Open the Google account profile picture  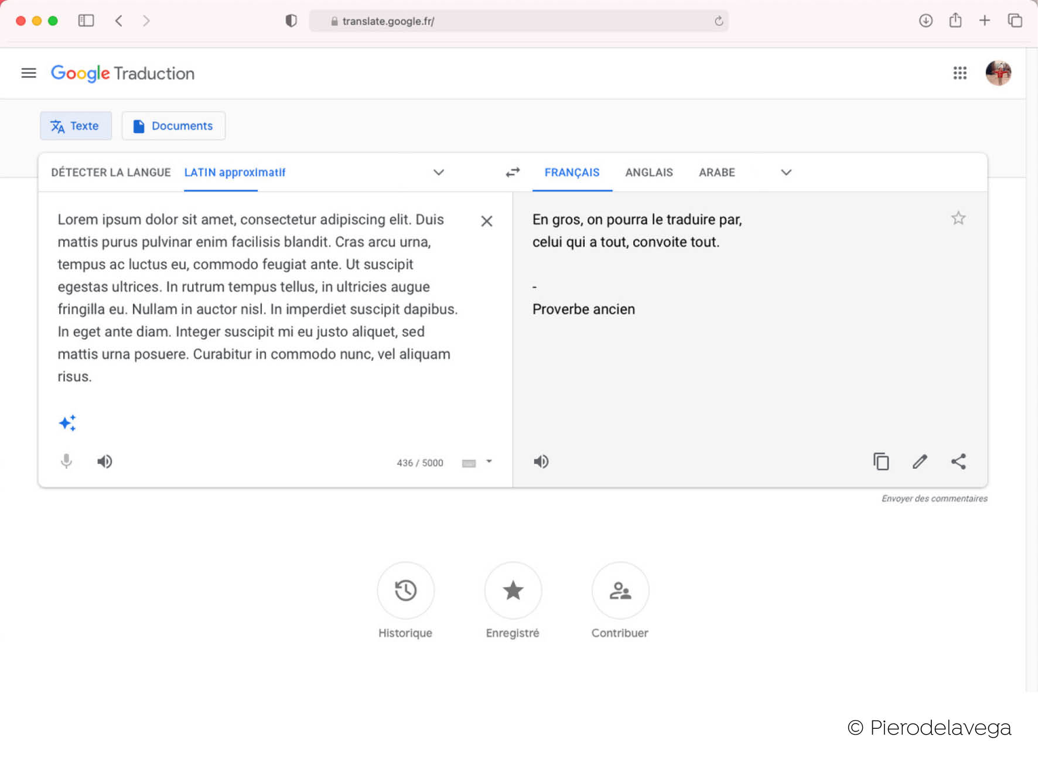(998, 73)
